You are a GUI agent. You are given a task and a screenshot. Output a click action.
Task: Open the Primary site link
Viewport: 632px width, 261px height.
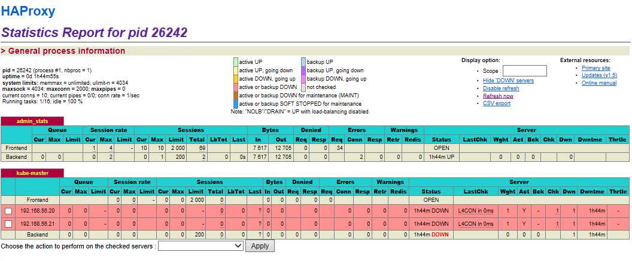coord(595,68)
